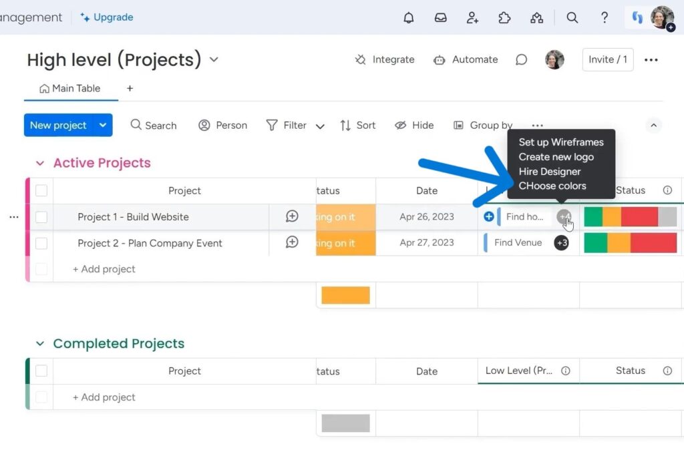Click the +3 badge on the Find Venue cell
The image size is (684, 458).
click(562, 243)
